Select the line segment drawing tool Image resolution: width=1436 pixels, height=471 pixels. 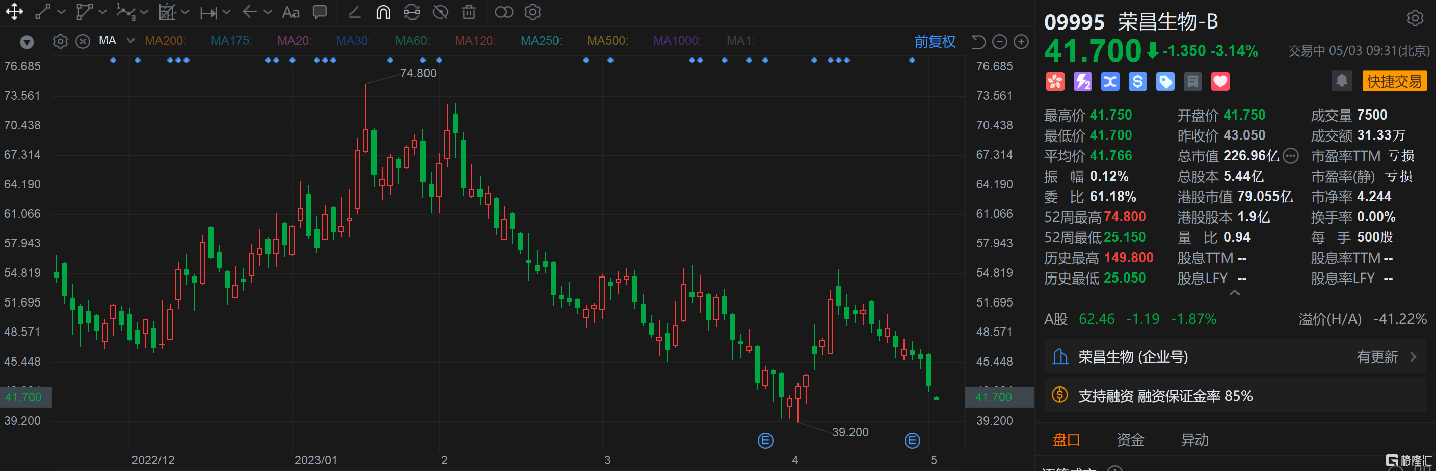43,12
